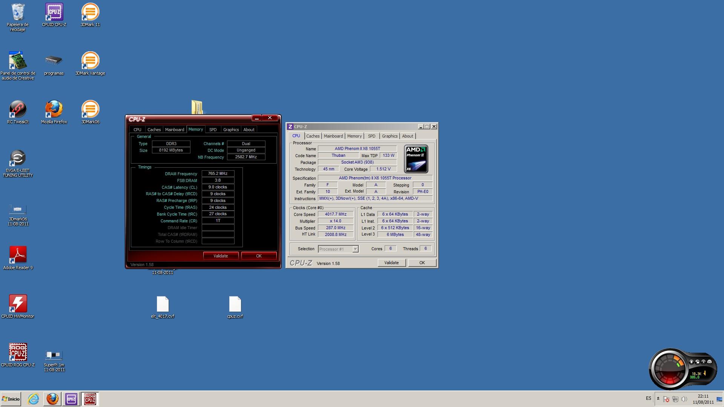The width and height of the screenshot is (724, 407).
Task: Minimize the gray CPU-Z window
Action: (420, 127)
